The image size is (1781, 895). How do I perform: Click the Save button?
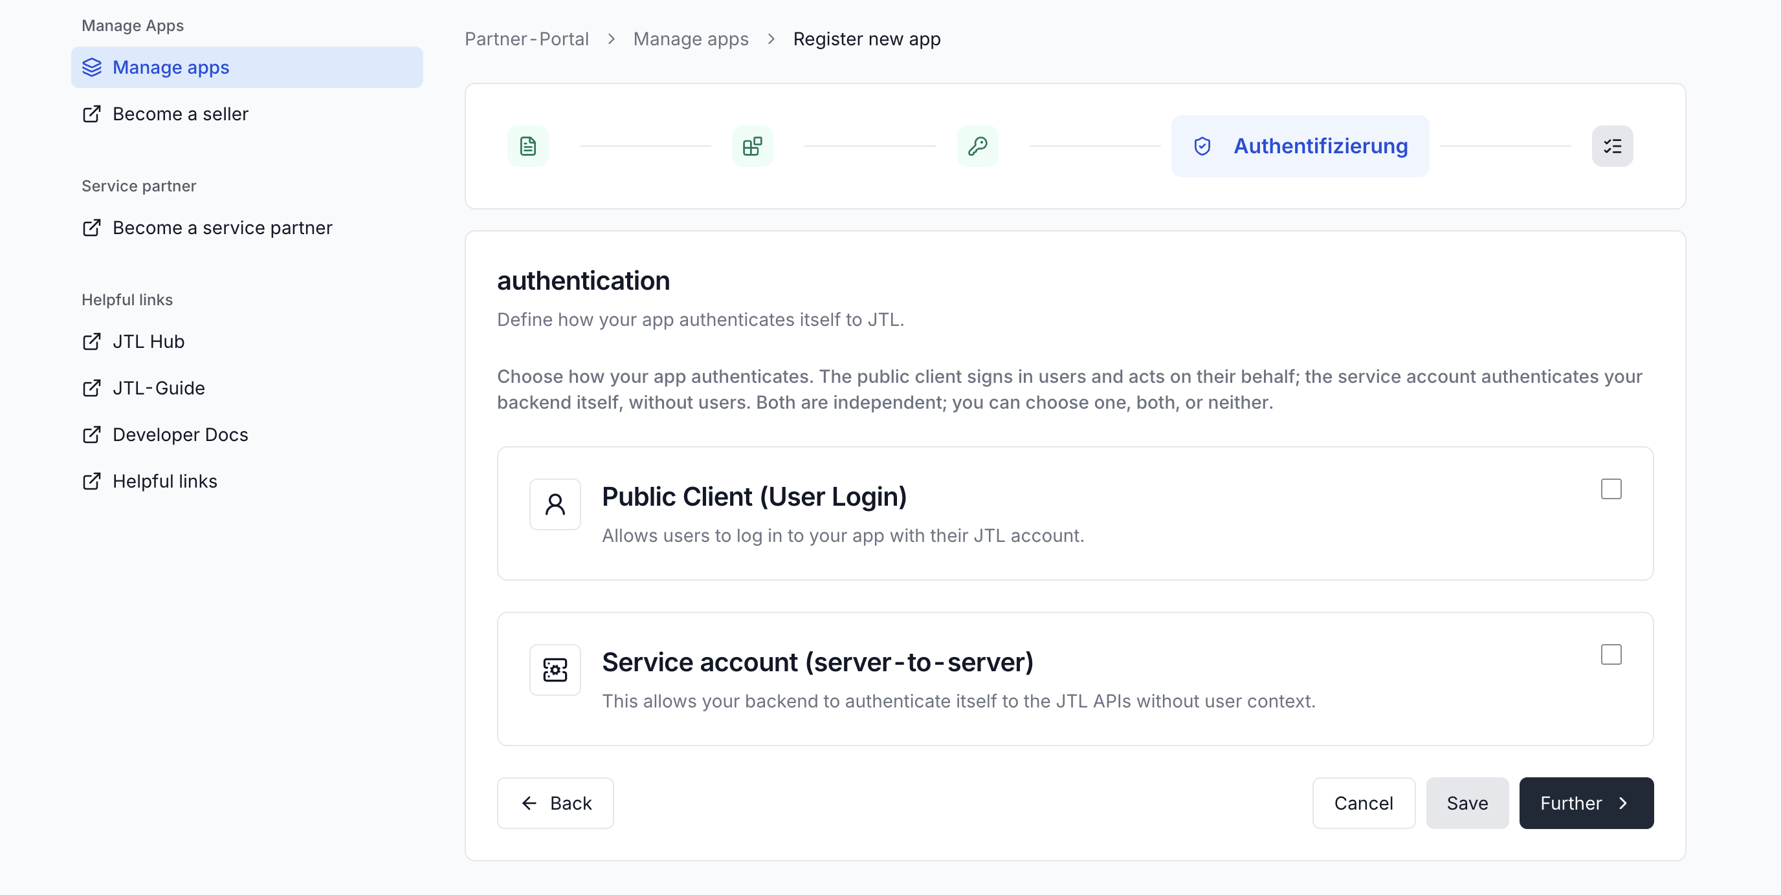point(1467,803)
